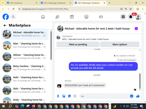The height and width of the screenshot is (109, 146).
Task: View site information icon
Action: [x=20, y=9]
